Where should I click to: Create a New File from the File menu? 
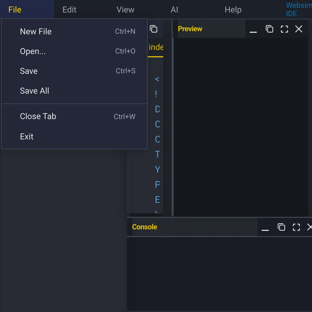[x=36, y=31]
